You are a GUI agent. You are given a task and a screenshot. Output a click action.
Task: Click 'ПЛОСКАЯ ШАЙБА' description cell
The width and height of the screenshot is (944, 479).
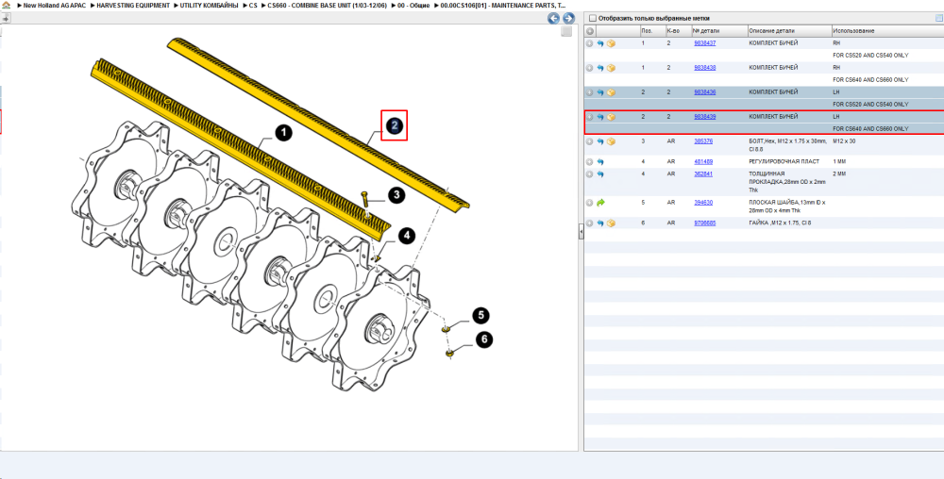pyautogui.click(x=787, y=206)
